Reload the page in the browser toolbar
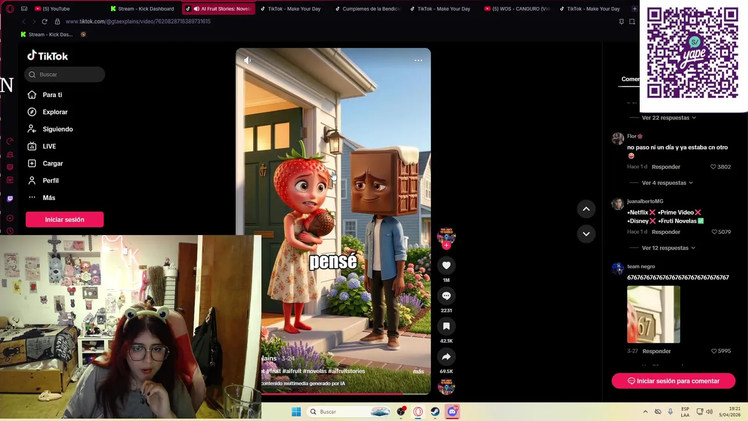 [x=44, y=22]
